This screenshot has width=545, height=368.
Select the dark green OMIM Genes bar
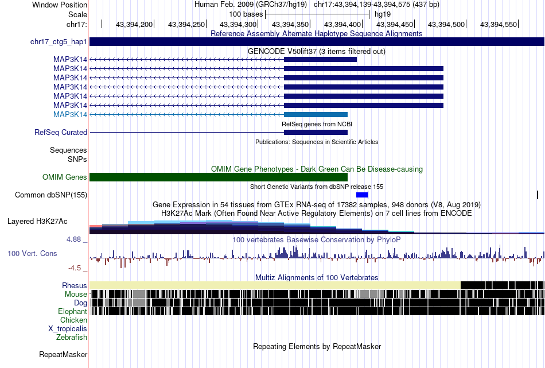pos(219,177)
